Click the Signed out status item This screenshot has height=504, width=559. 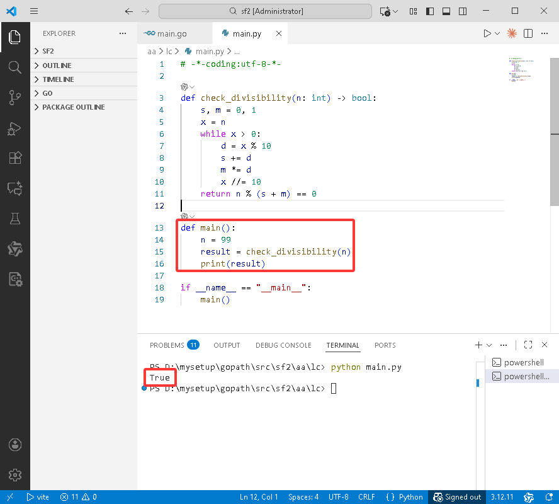coord(456,497)
